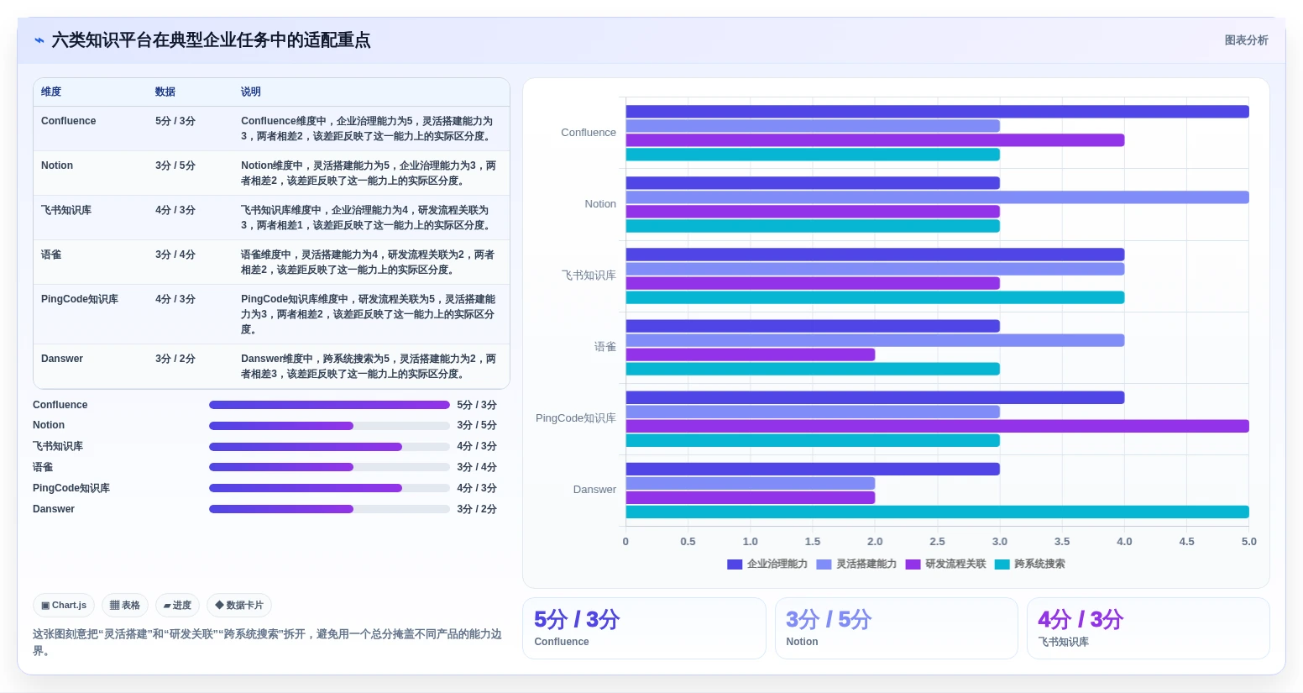Click the 表格 tag chip

tap(125, 605)
